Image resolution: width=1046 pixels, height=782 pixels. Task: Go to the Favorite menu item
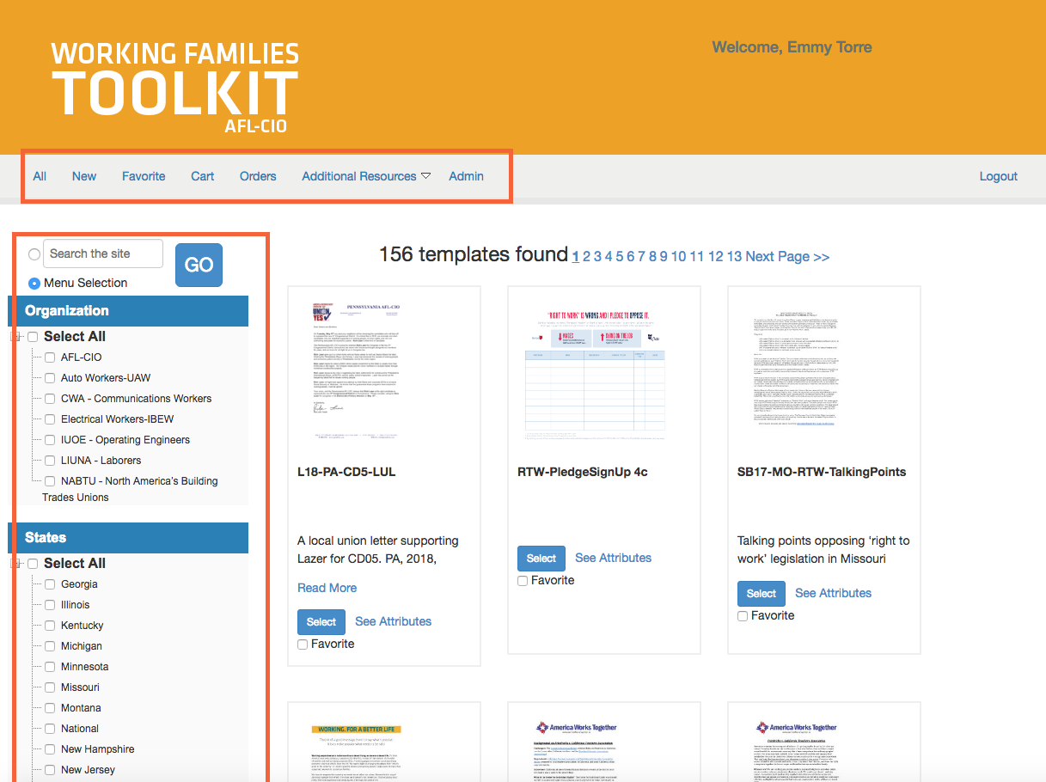point(144,176)
